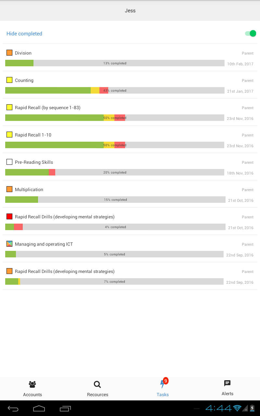
Task: Open the Counting task
Action: (x=24, y=80)
